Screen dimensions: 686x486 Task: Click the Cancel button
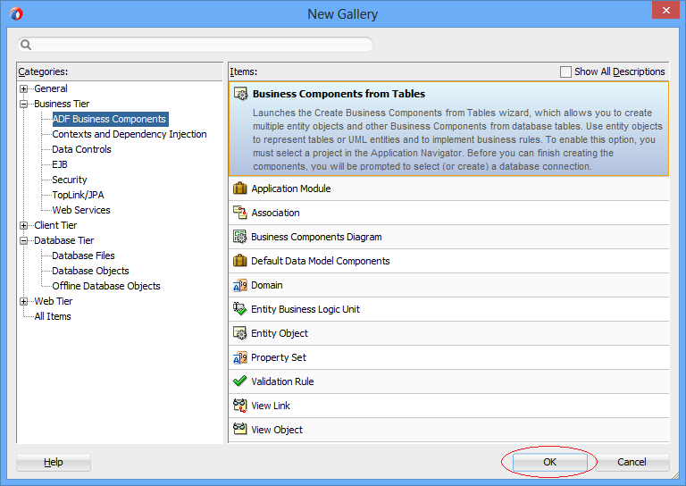click(x=632, y=462)
